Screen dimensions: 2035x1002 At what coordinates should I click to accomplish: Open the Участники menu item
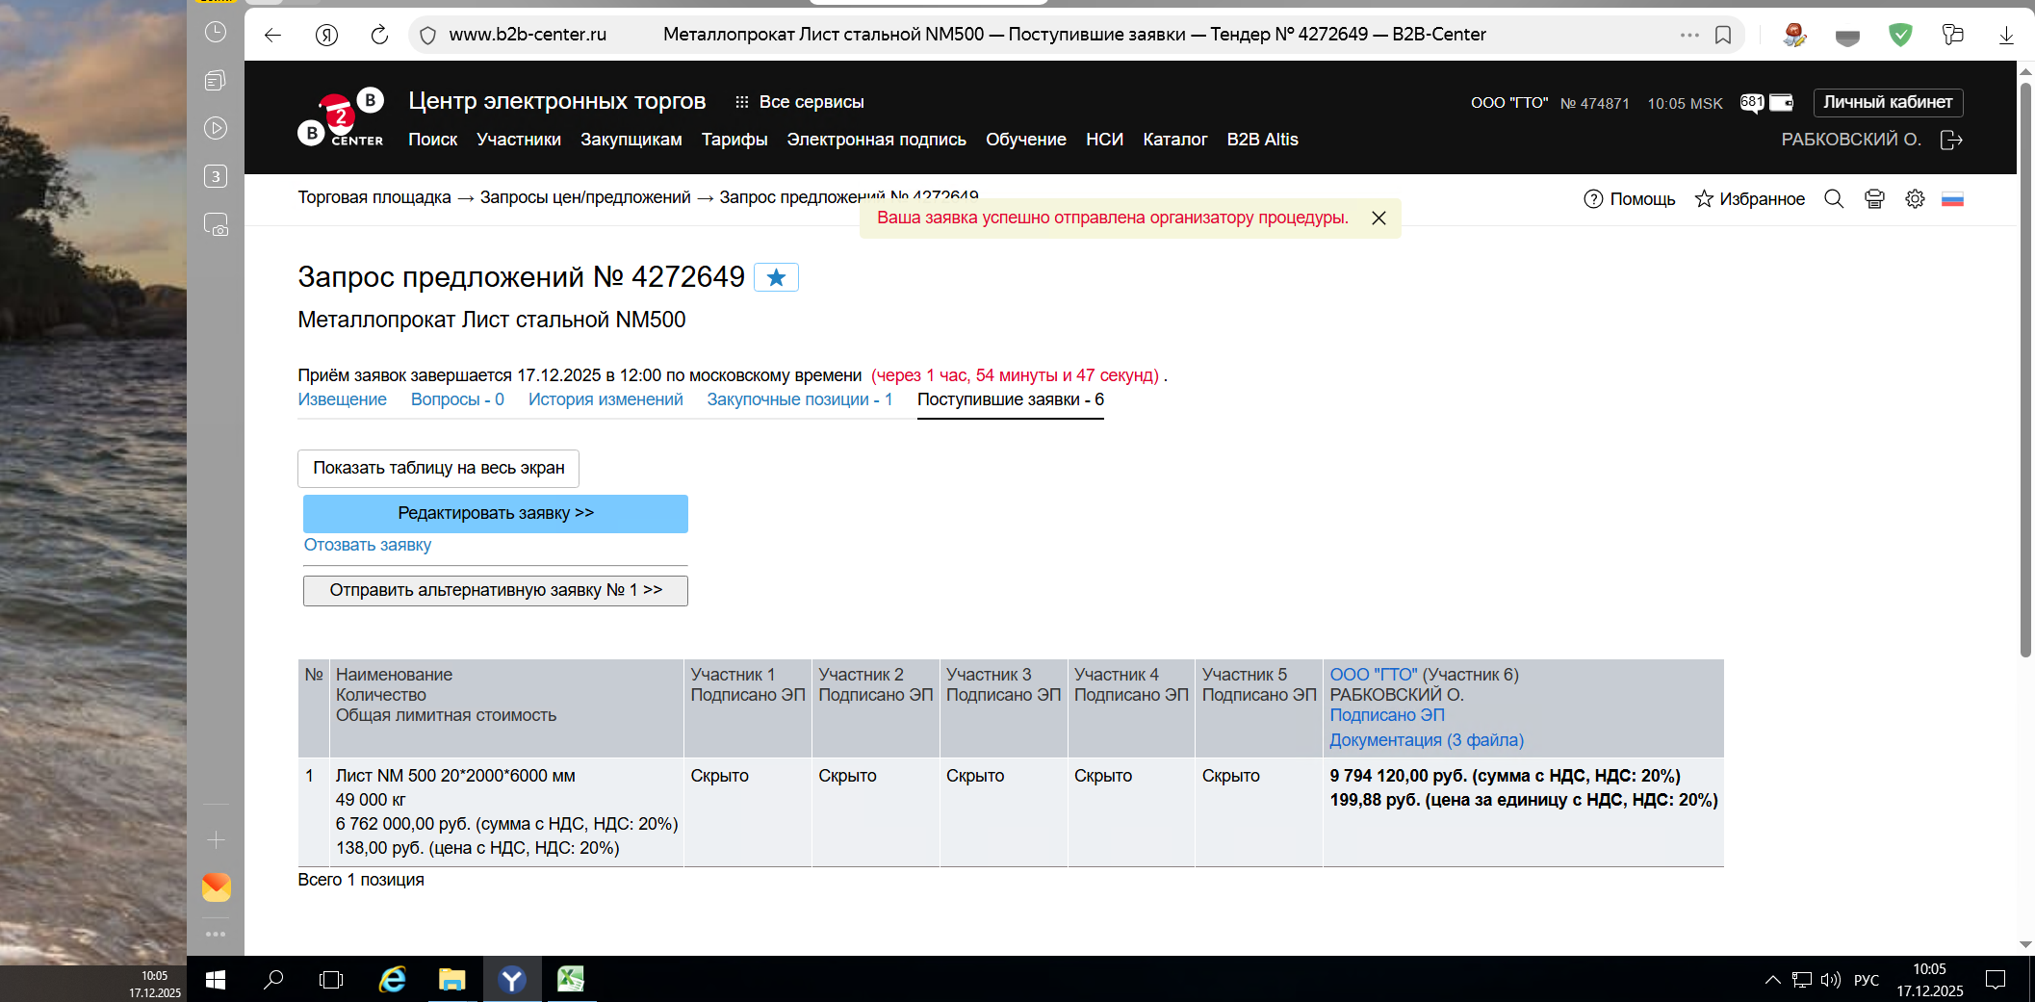pos(519,140)
